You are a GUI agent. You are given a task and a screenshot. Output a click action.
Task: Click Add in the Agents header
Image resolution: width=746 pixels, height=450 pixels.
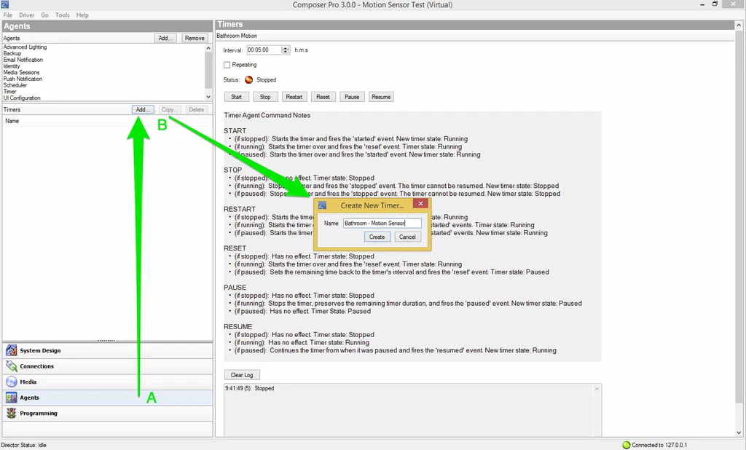coord(165,38)
